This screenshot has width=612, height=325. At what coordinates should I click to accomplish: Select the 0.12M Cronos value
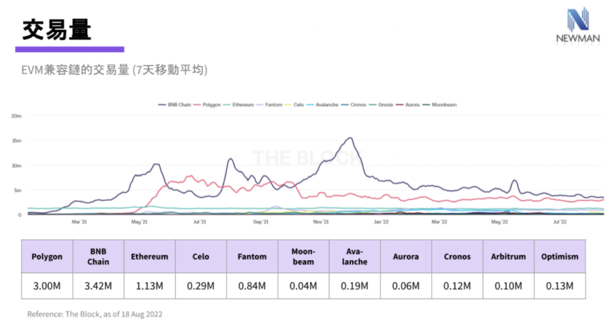click(457, 286)
